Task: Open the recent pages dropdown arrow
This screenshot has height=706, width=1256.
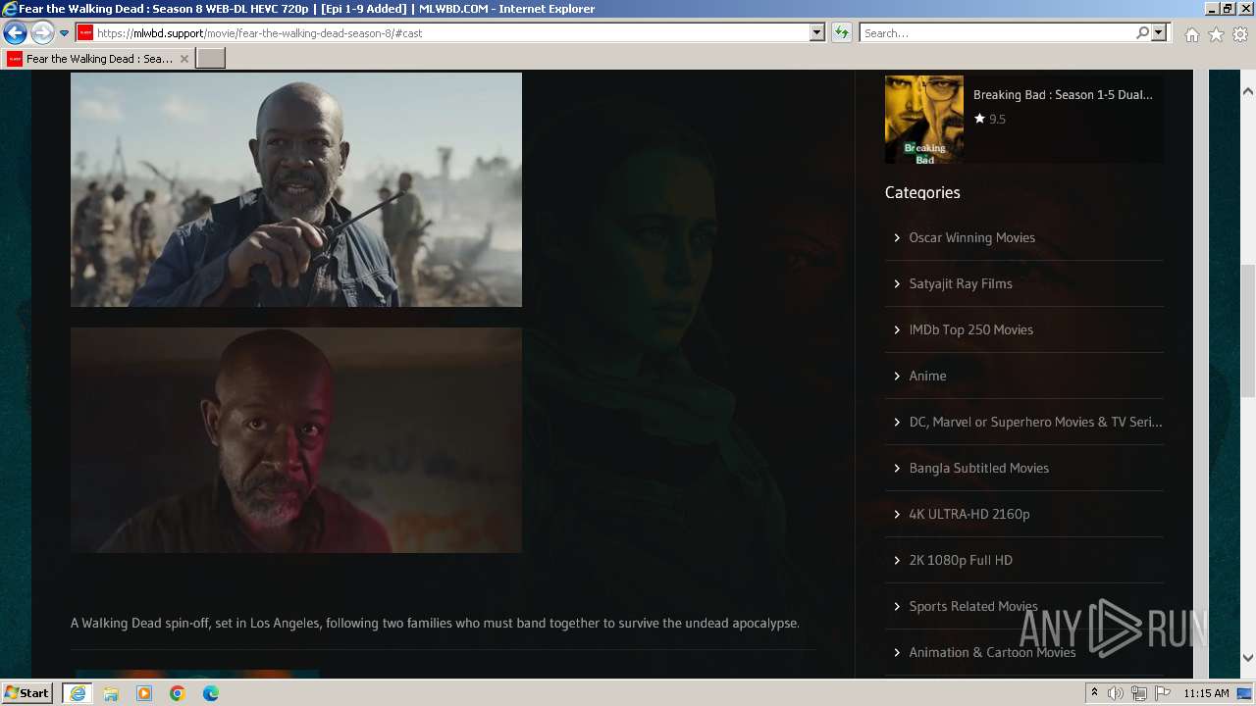Action: (64, 33)
